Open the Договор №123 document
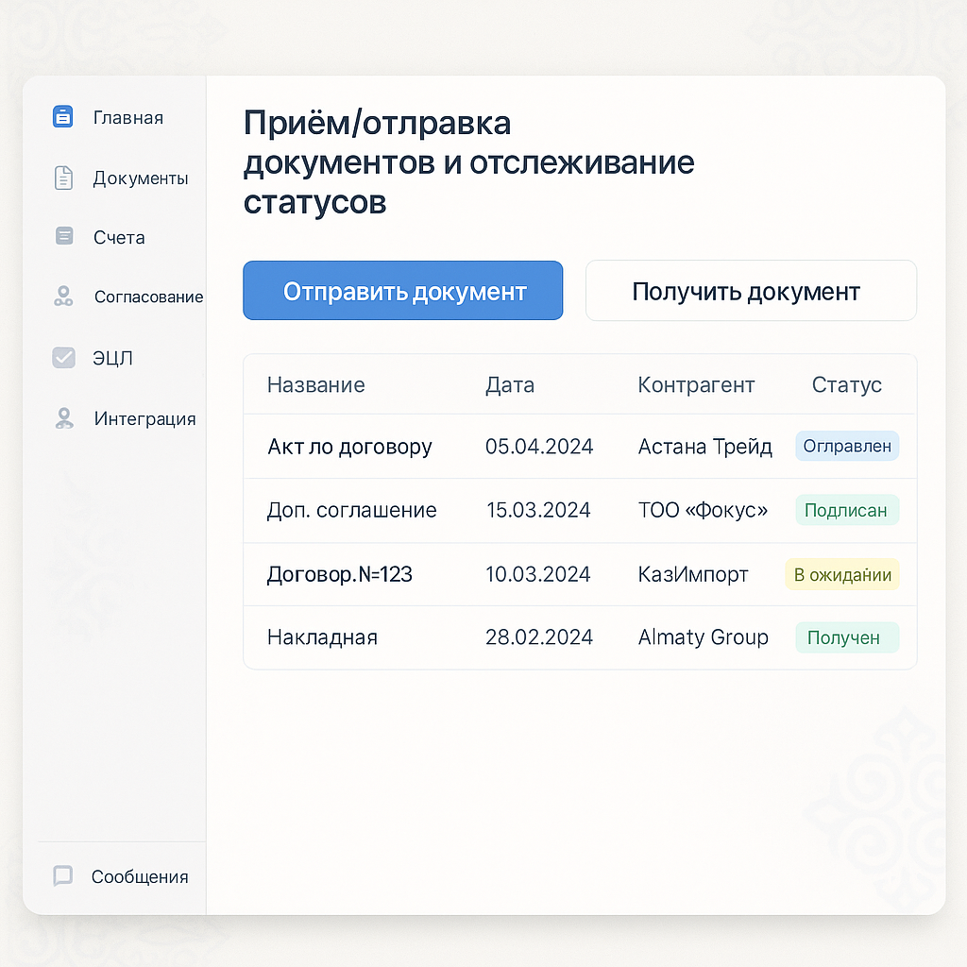 point(339,574)
